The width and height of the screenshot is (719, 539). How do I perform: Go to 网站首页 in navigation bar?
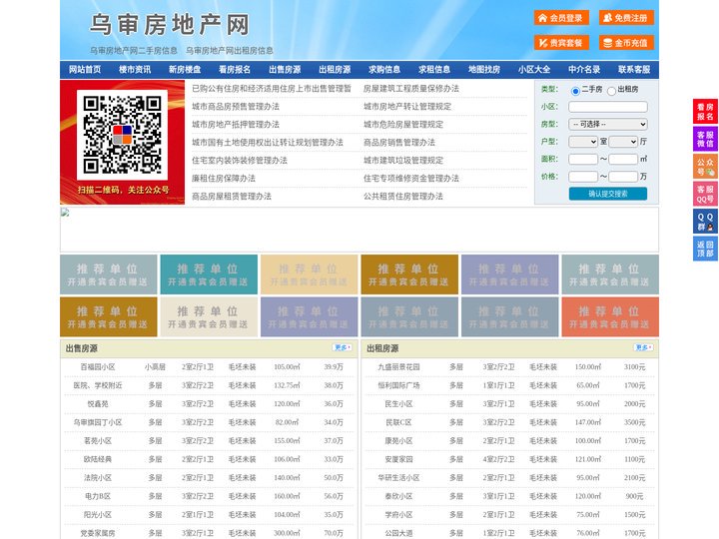click(85, 70)
